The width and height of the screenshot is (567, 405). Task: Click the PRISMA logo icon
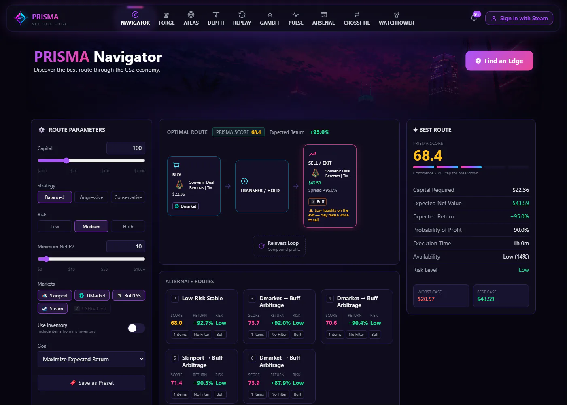coord(20,18)
